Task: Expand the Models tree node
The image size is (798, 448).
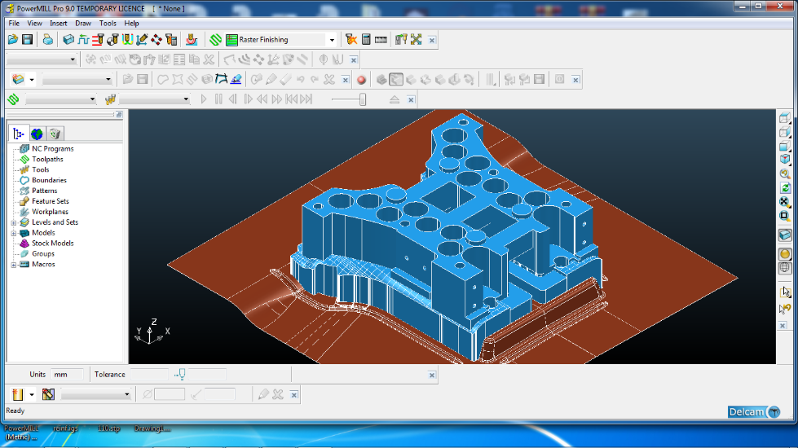Action: coord(14,233)
